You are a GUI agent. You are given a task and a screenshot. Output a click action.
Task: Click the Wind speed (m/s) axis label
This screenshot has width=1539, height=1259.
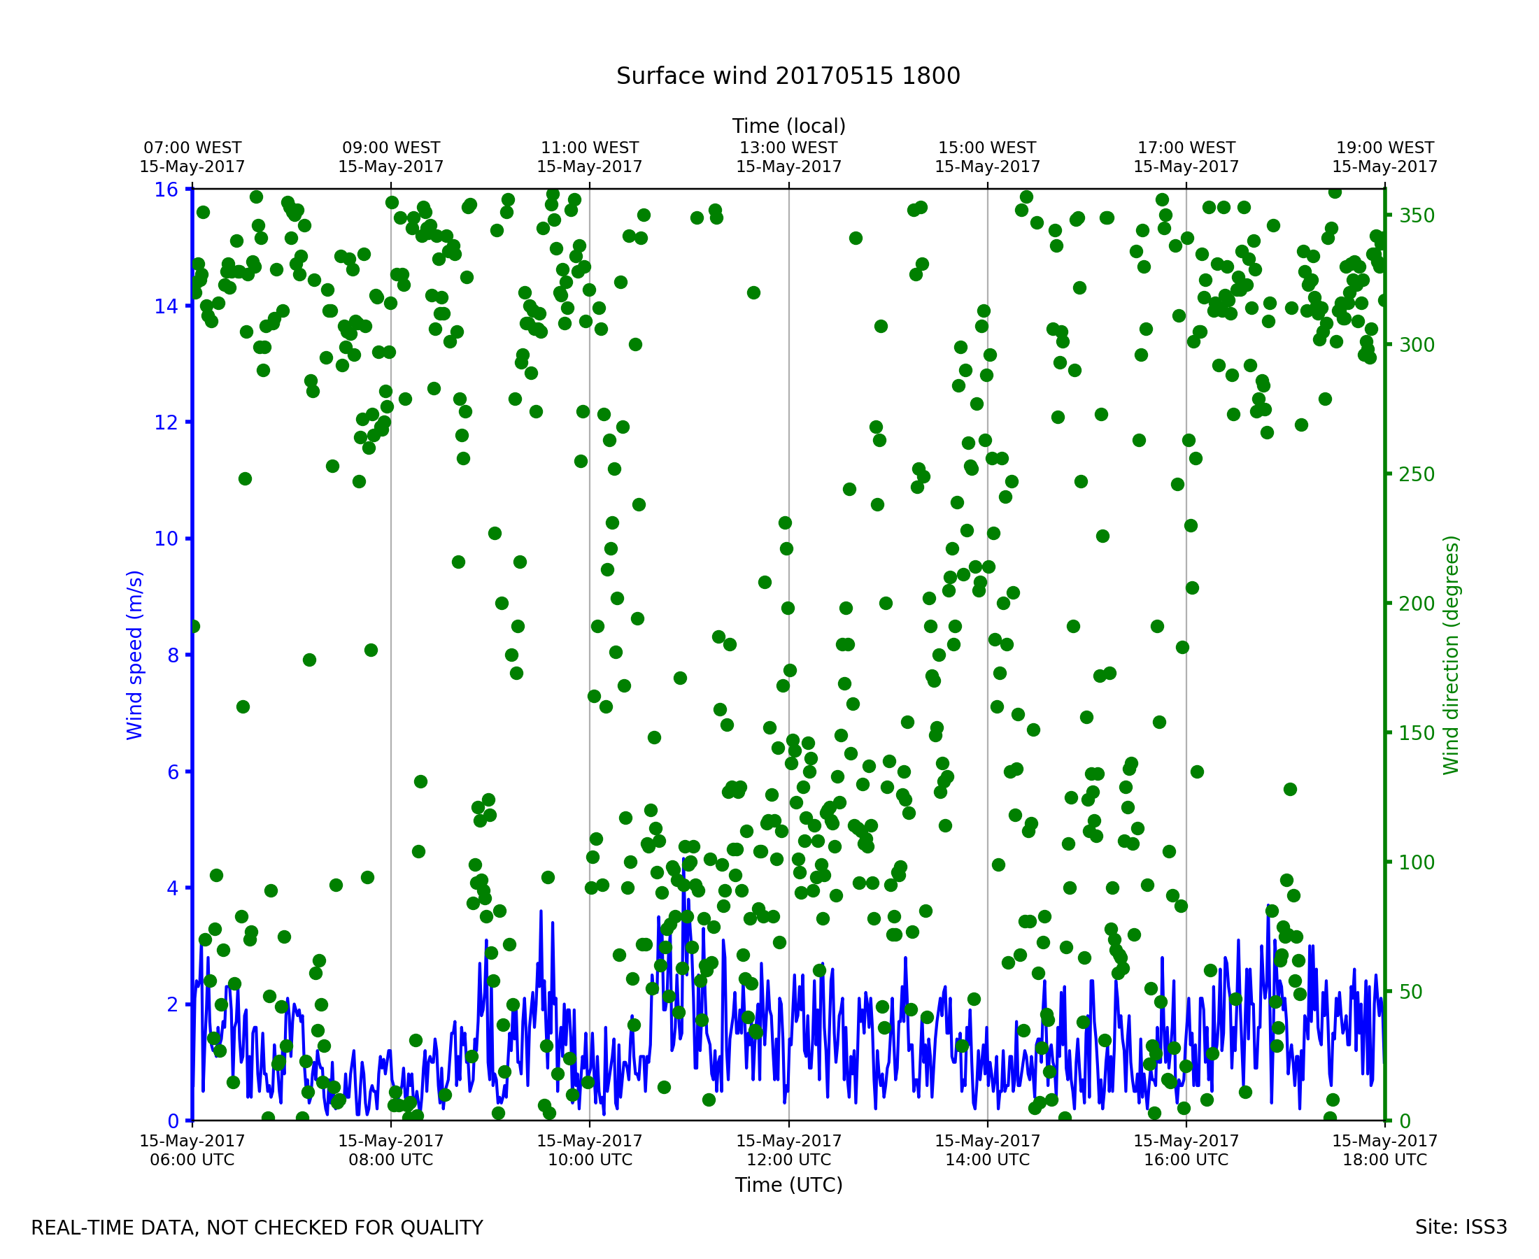[135, 655]
